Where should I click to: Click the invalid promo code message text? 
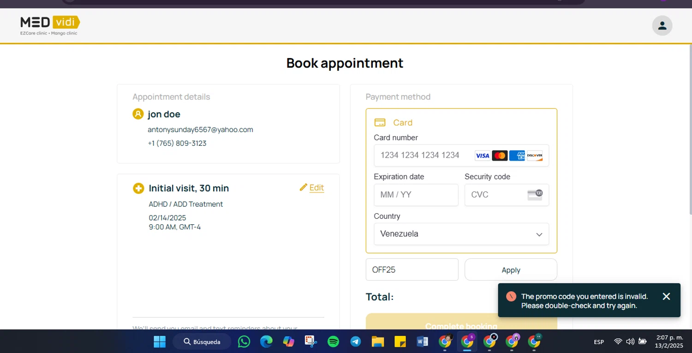click(x=585, y=301)
